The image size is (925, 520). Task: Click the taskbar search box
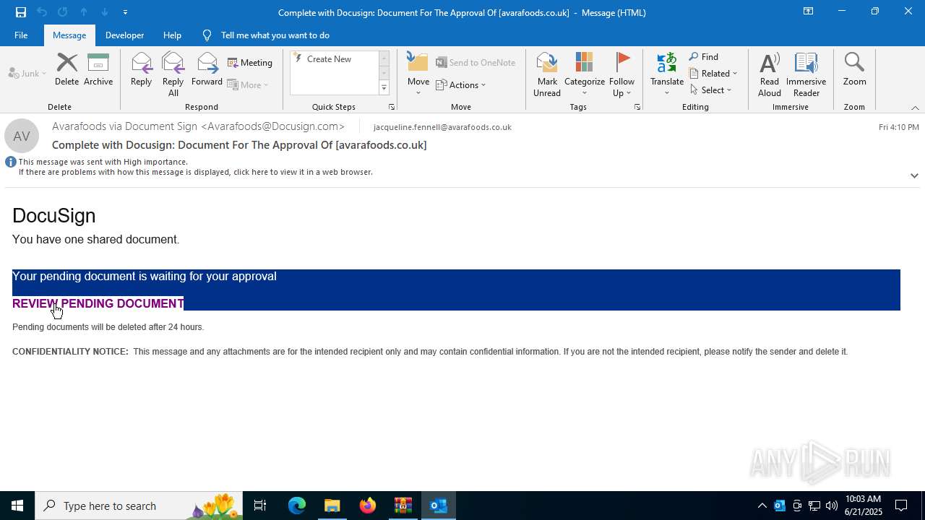click(x=139, y=506)
